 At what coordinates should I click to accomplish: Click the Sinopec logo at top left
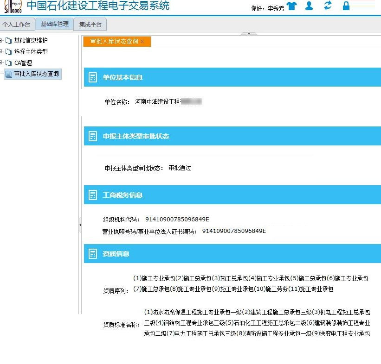13,6
